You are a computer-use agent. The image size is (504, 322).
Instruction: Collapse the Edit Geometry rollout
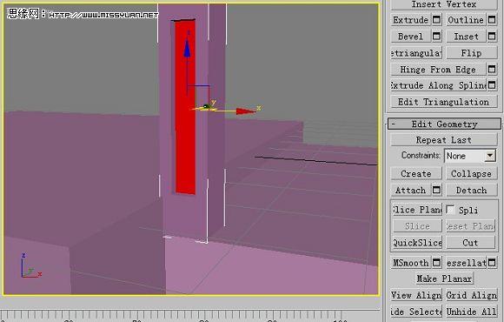click(444, 124)
